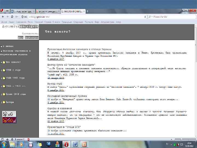Click heading Последний заключенный Лубянки

[67, 96]
